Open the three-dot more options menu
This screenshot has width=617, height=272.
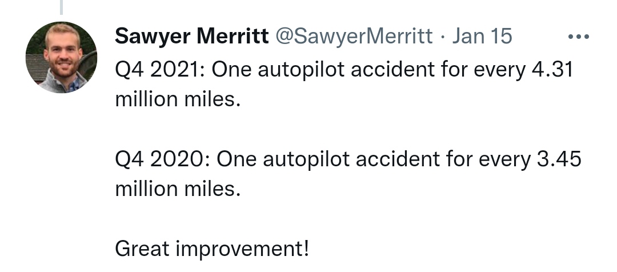tap(578, 37)
